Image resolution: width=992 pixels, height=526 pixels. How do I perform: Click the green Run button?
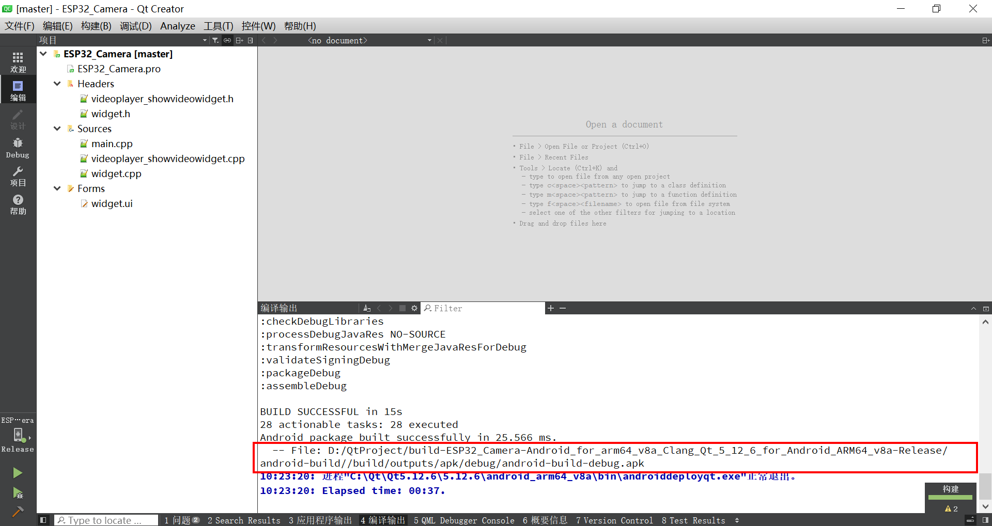pos(18,473)
